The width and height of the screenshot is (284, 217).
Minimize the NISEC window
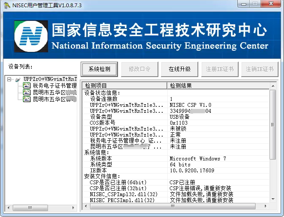(244, 4)
